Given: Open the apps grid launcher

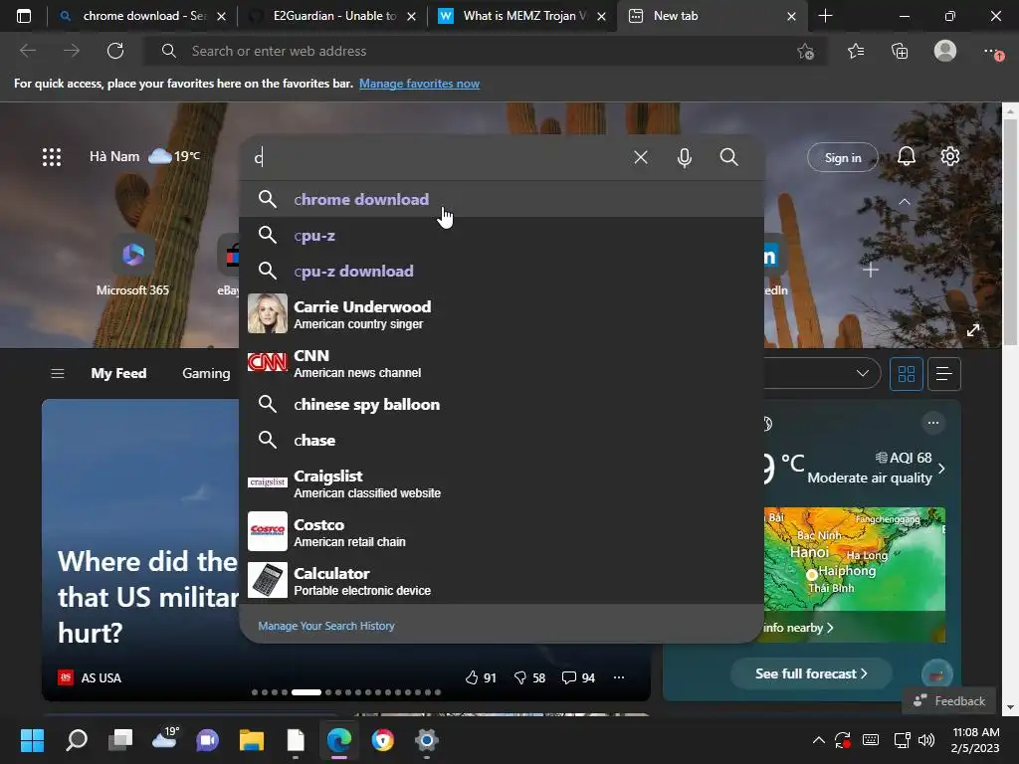Looking at the screenshot, I should click(x=52, y=156).
